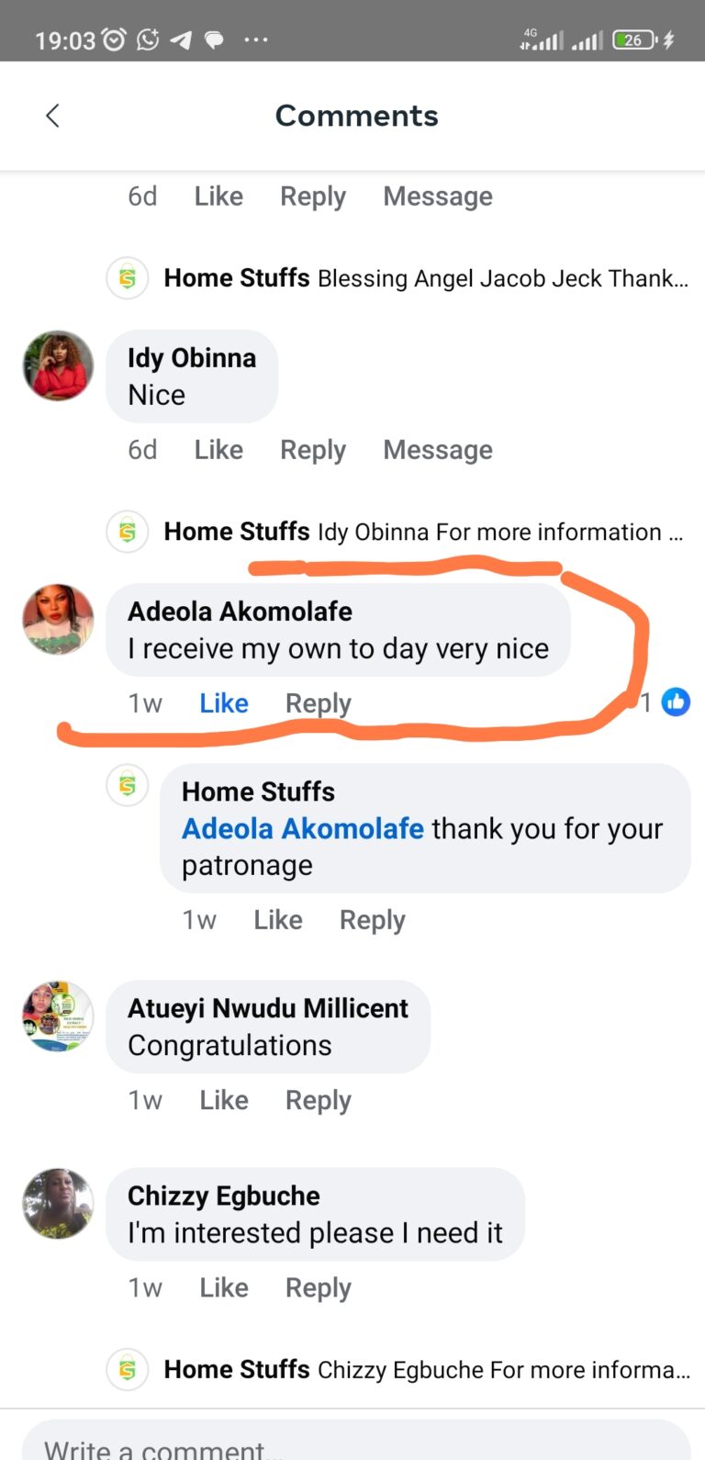Tap Chizzy Egbuche's profile avatar

tap(58, 1204)
